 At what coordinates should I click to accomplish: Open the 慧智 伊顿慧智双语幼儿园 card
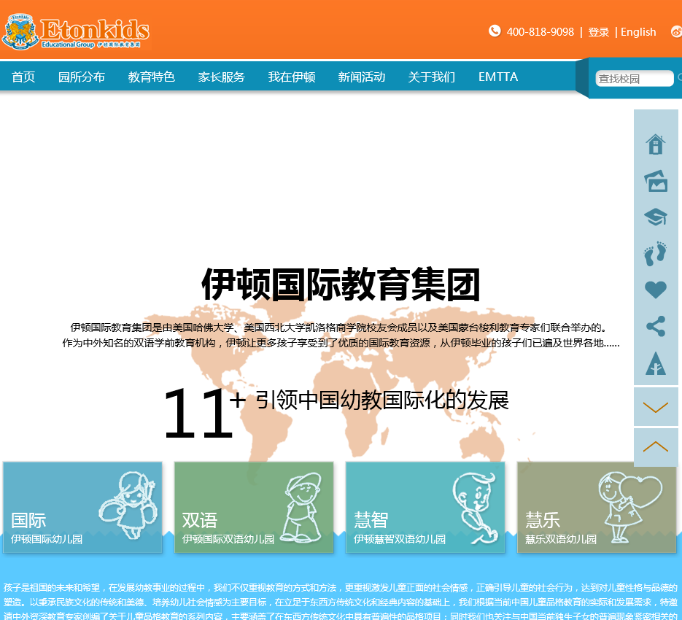425,508
